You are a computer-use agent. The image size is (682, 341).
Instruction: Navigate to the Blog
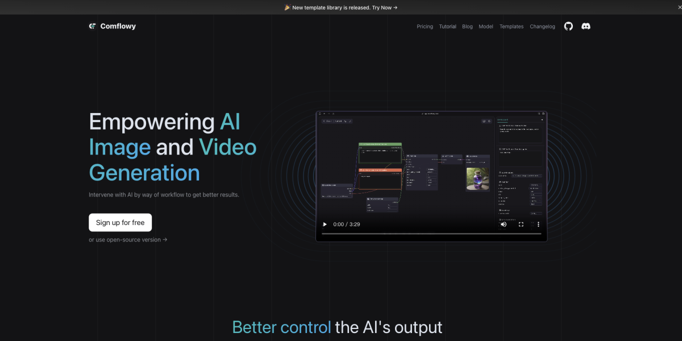[467, 27]
